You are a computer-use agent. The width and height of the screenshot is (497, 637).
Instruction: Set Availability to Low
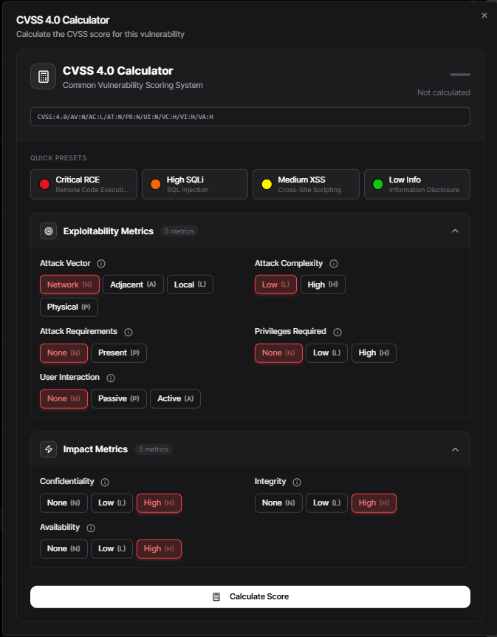click(112, 549)
